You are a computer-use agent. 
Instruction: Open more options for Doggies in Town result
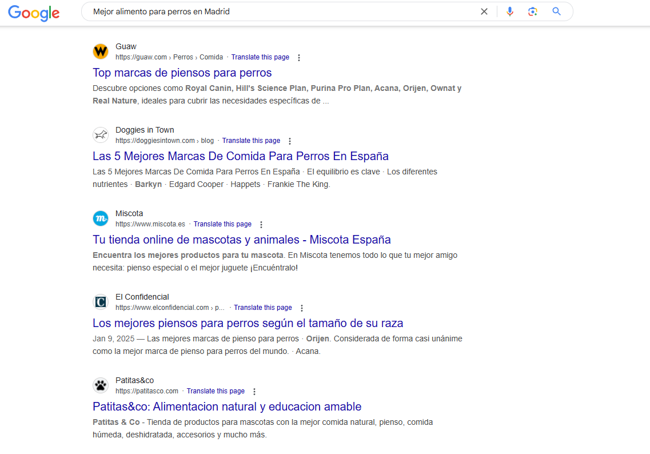(x=290, y=141)
